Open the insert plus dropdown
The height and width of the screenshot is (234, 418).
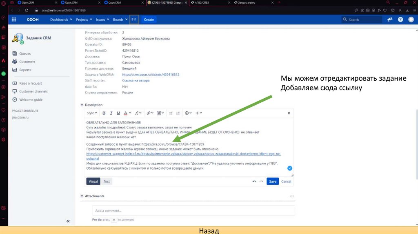(x=199, y=113)
